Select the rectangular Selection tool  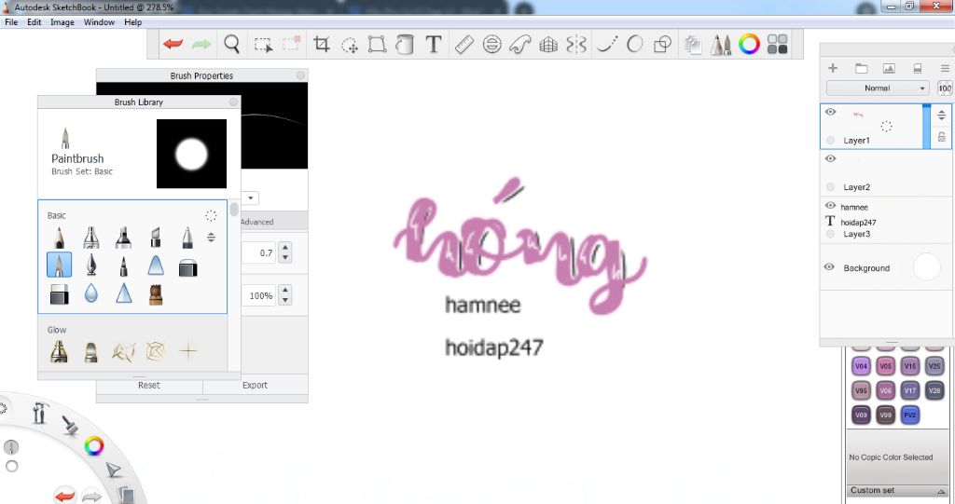pos(263,45)
